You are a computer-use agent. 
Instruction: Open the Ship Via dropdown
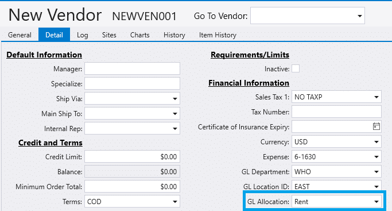pos(174,99)
